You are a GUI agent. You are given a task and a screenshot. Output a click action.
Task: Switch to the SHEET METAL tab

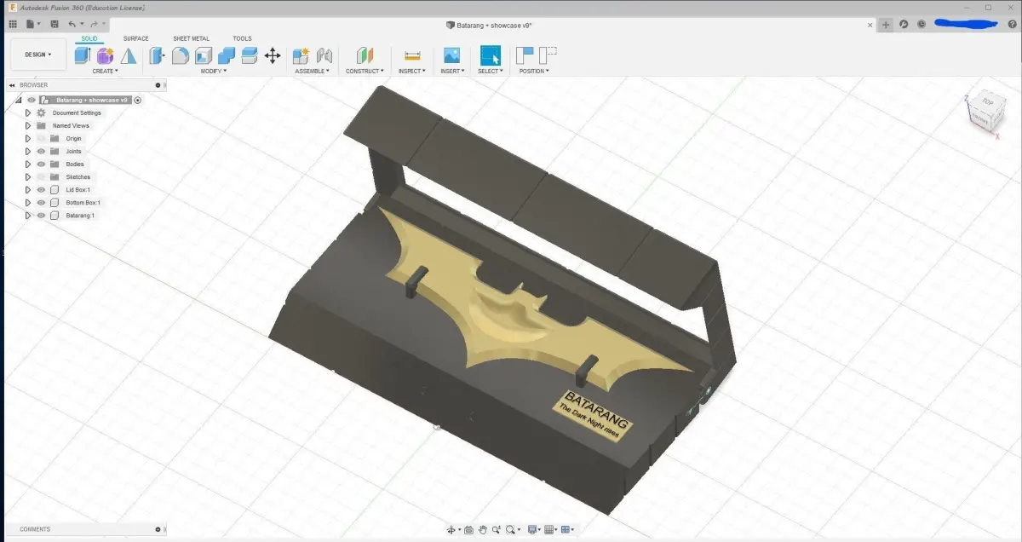(191, 38)
